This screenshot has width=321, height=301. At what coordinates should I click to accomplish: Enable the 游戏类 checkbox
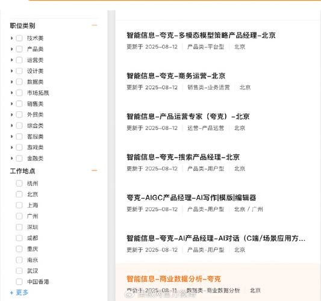[19, 147]
